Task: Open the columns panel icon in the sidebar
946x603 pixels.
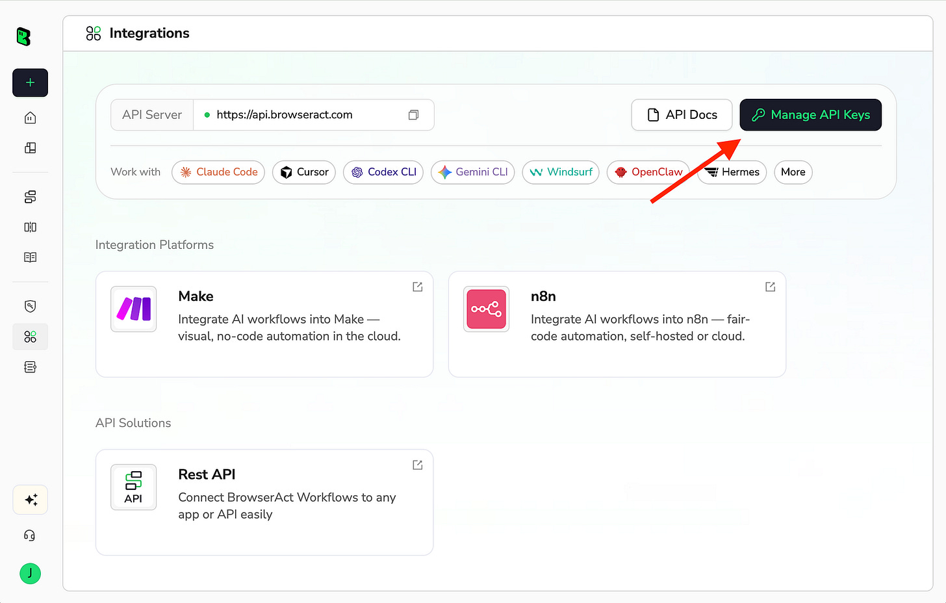Action: (x=30, y=227)
